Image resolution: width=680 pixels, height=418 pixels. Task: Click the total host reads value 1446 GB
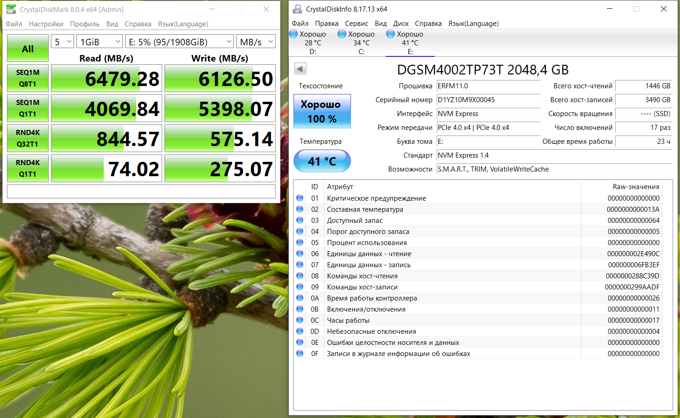tap(644, 86)
